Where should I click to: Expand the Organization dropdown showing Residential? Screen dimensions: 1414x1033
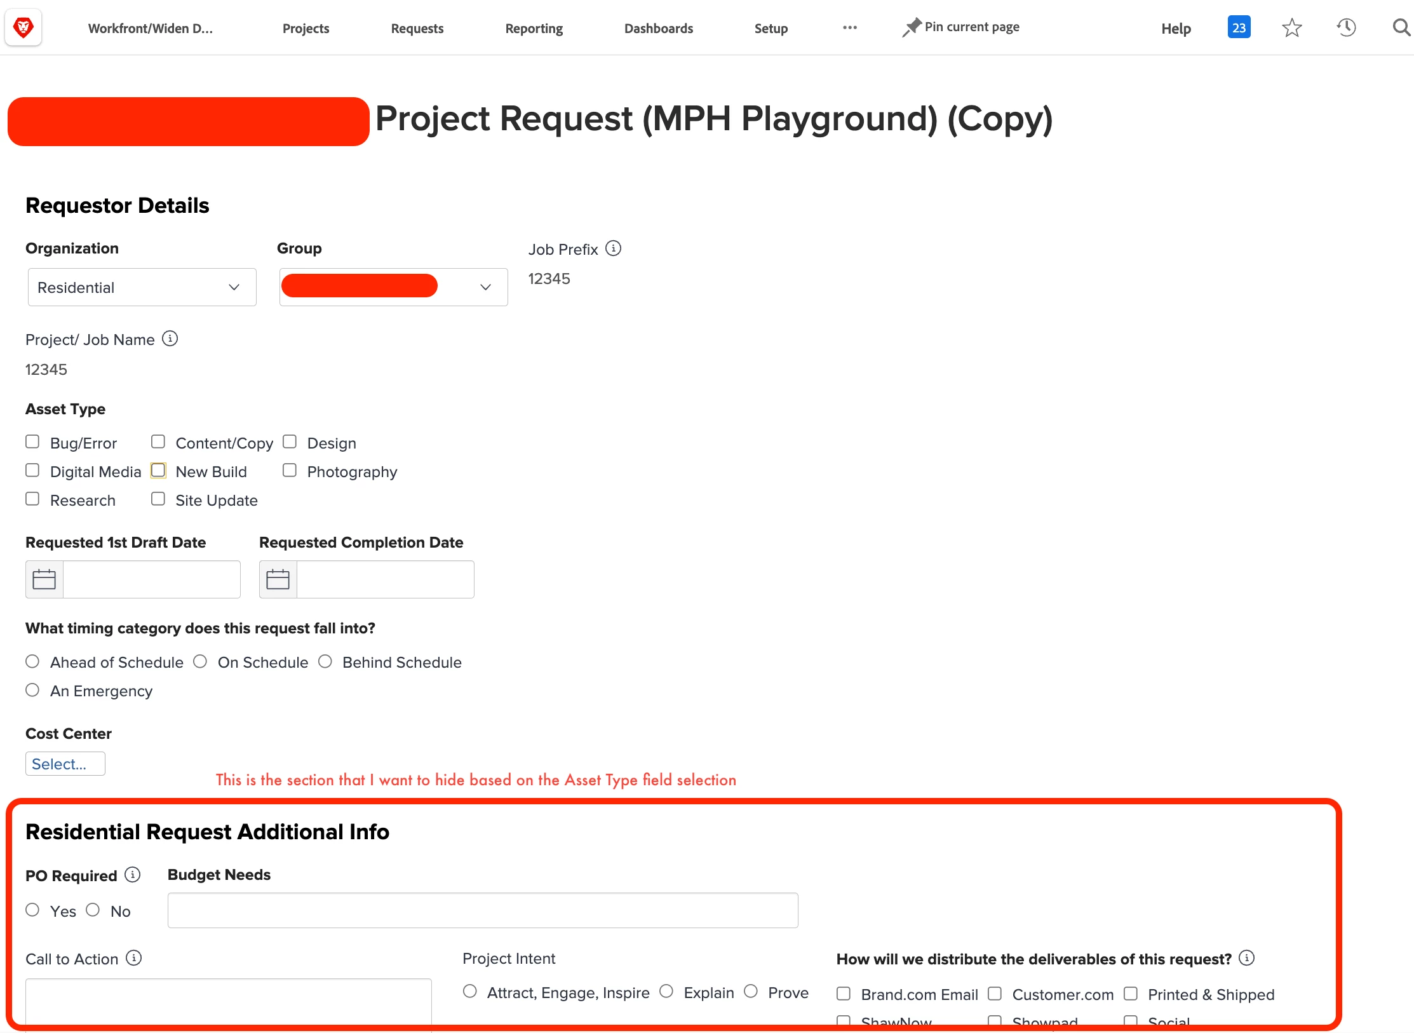(x=142, y=287)
